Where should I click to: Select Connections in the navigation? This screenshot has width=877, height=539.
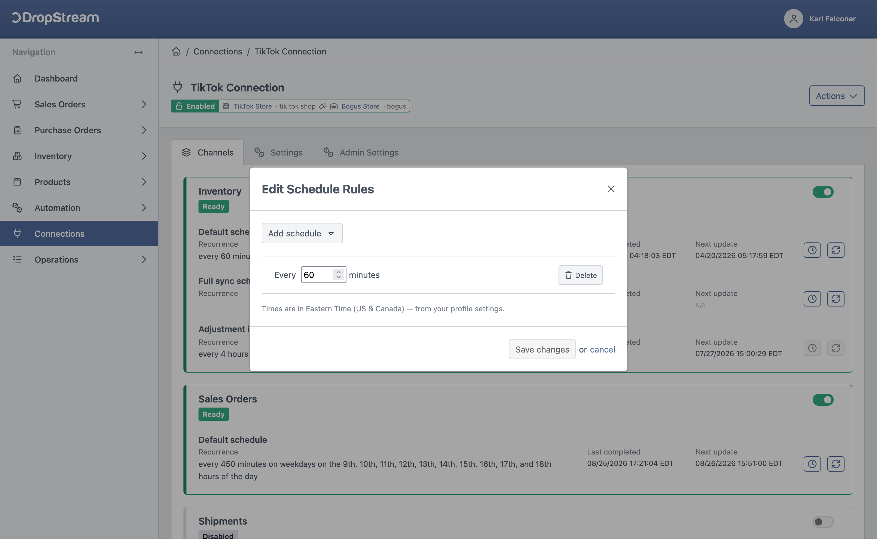(79, 233)
